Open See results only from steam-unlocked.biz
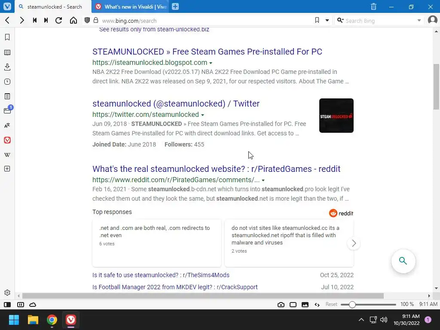440x330 pixels. click(x=154, y=30)
